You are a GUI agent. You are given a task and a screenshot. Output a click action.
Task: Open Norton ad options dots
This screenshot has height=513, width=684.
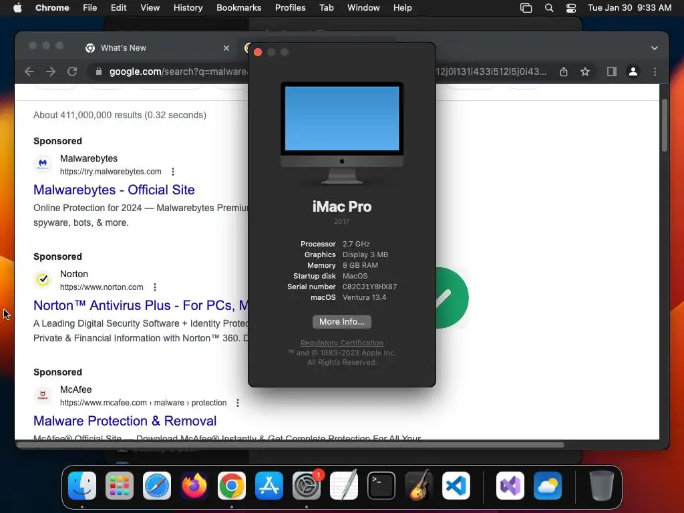(155, 287)
